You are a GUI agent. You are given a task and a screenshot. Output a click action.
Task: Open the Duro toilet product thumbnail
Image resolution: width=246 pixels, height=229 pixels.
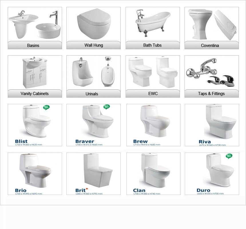(212, 174)
